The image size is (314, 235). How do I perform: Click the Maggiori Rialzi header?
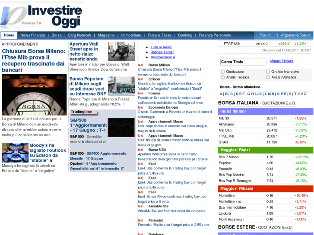pos(266,150)
